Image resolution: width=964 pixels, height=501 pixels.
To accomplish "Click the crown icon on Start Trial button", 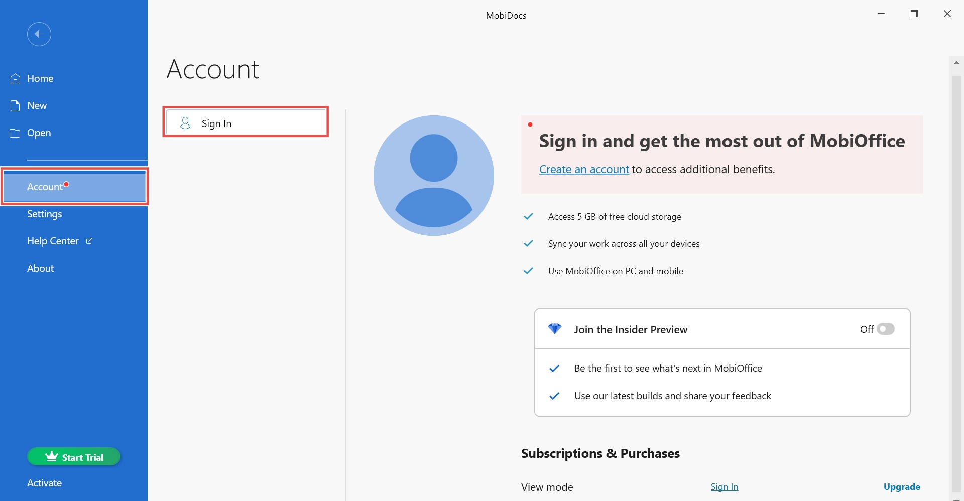I will pos(51,456).
